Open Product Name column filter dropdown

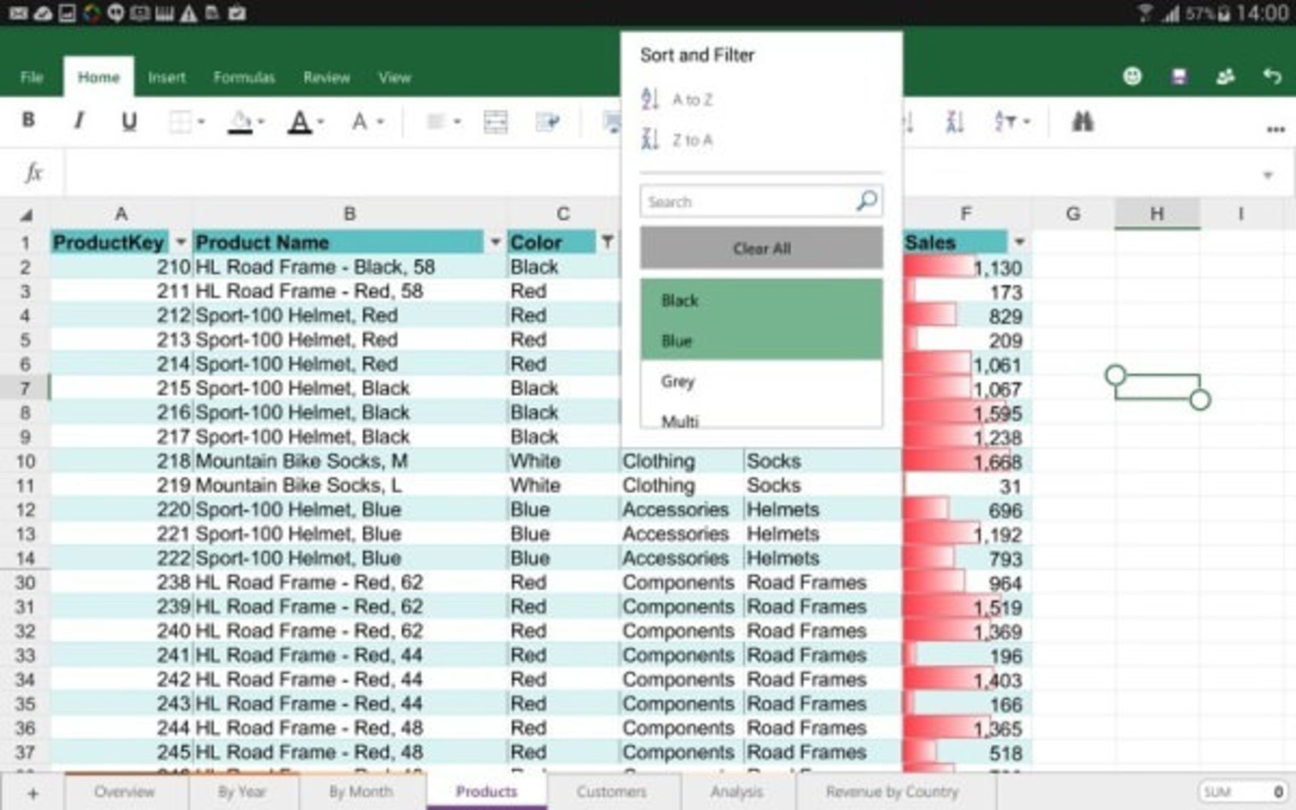click(x=495, y=242)
